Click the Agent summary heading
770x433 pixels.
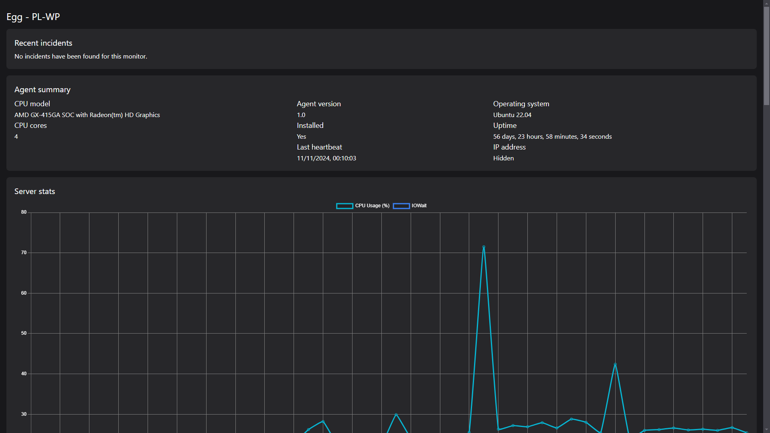pos(43,90)
